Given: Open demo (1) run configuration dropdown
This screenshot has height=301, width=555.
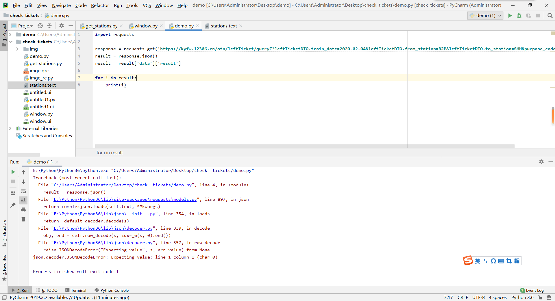Looking at the screenshot, I should 485,16.
